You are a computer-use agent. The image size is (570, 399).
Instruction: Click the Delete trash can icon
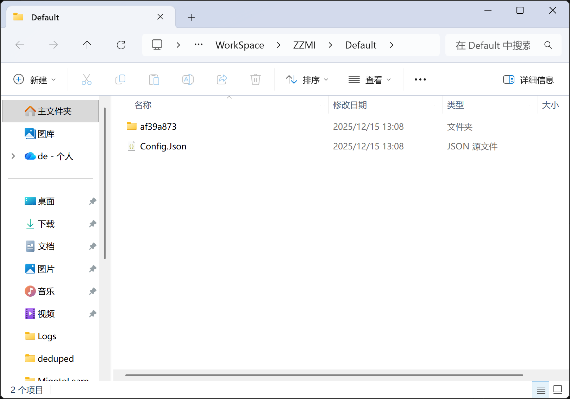255,80
